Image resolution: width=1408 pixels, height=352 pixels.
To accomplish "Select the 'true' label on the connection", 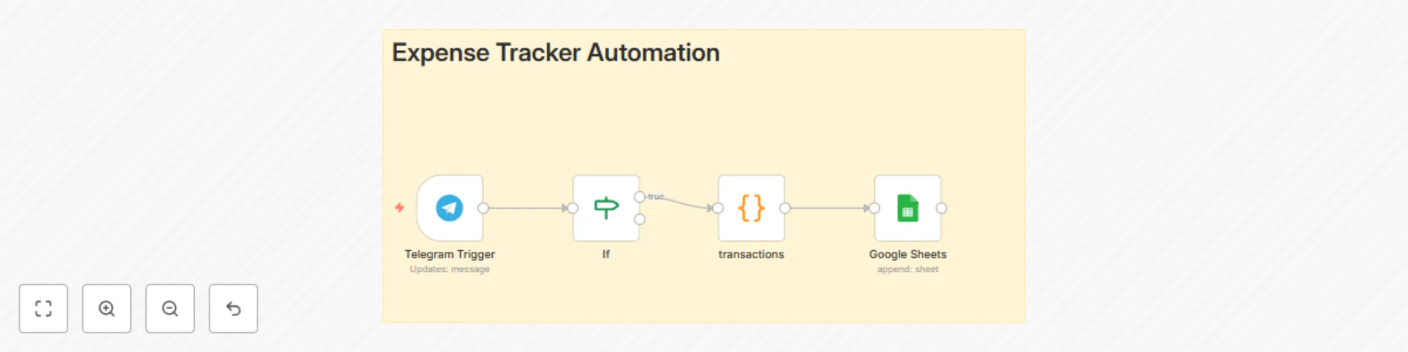I will 656,197.
